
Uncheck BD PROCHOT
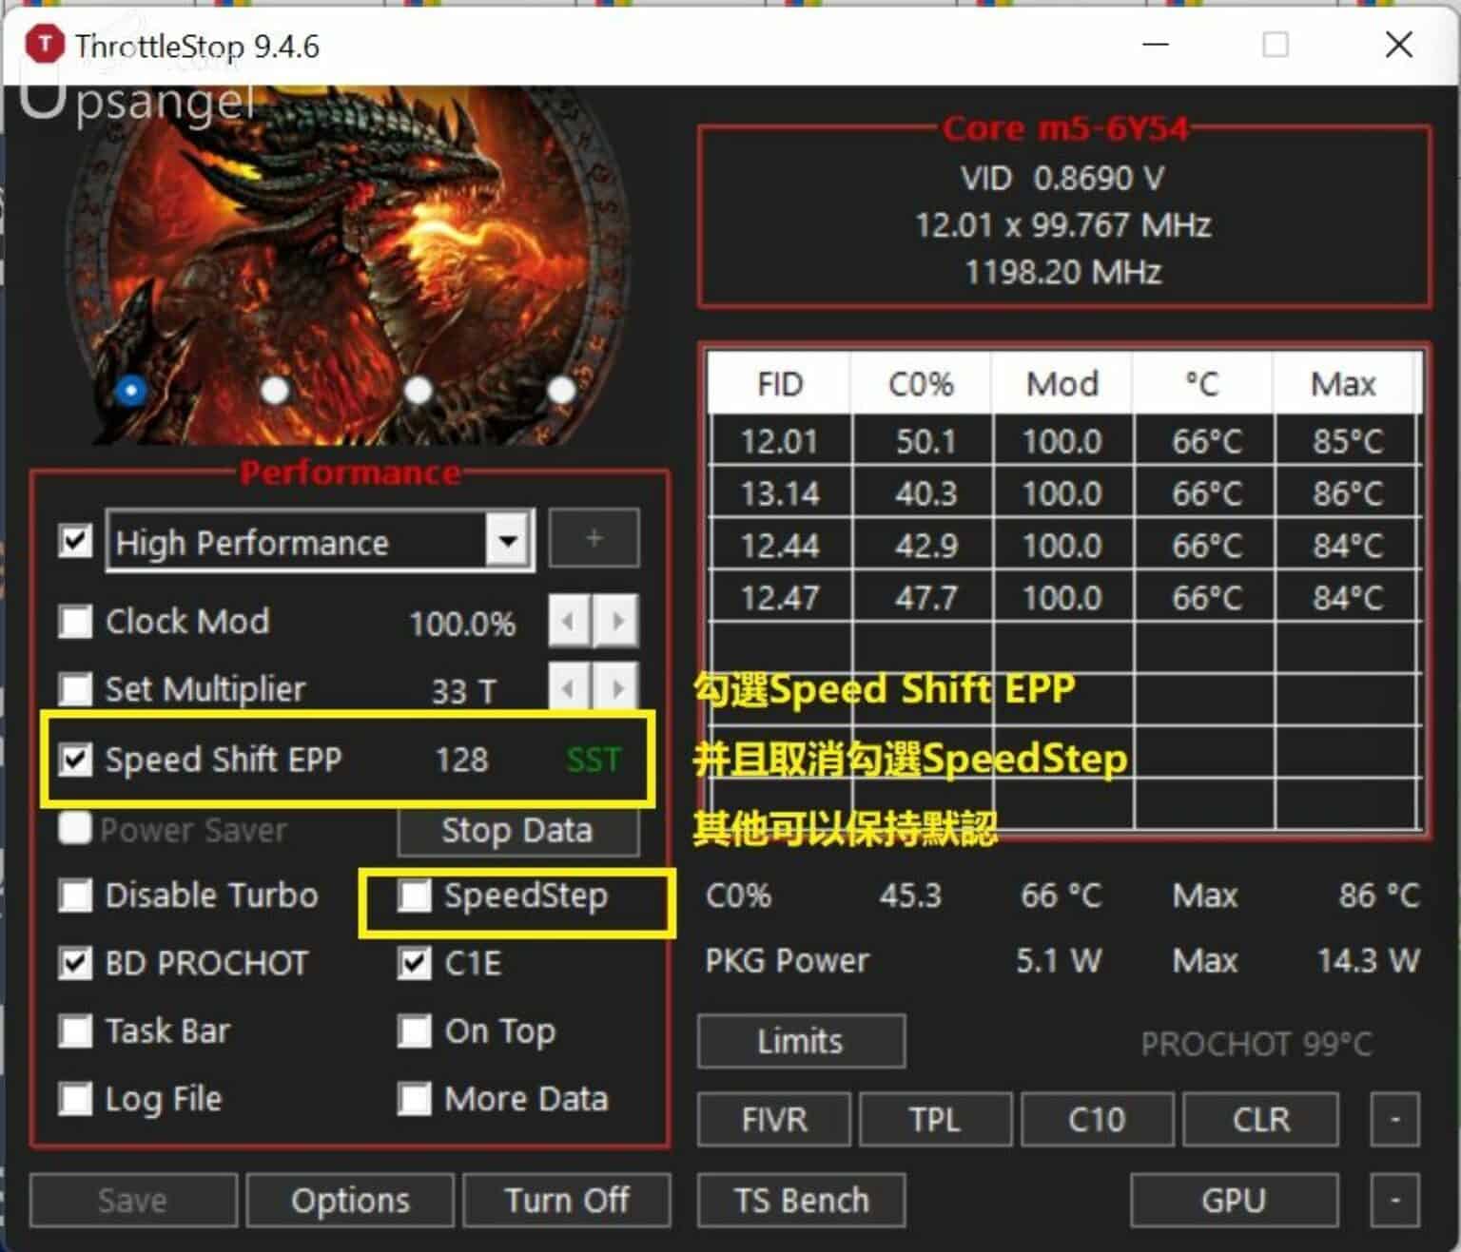[75, 963]
